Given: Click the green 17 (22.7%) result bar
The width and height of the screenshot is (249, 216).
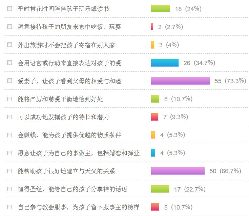Looking at the screenshot, I should (160, 189).
